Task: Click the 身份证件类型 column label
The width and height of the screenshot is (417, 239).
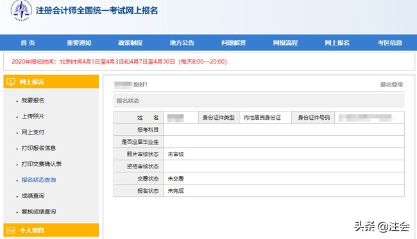Action: click(x=219, y=118)
